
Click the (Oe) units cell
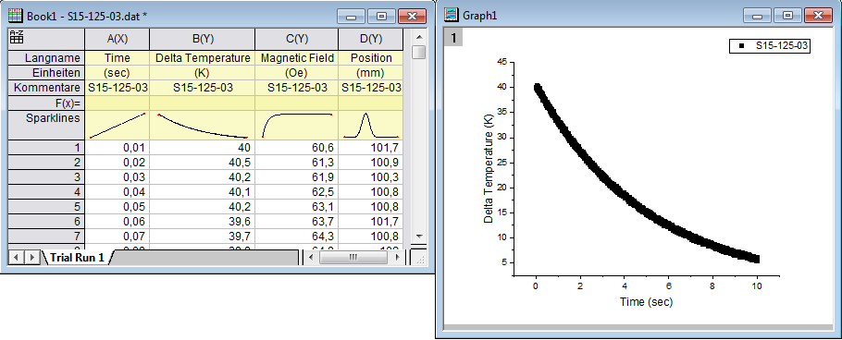[297, 72]
